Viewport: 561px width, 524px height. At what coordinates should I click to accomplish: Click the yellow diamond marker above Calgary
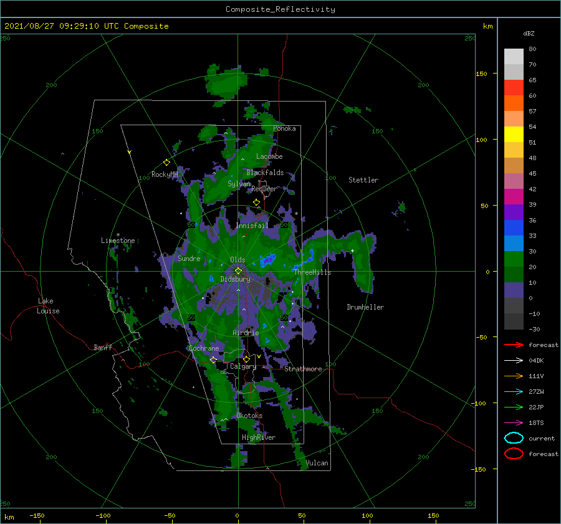(x=246, y=359)
